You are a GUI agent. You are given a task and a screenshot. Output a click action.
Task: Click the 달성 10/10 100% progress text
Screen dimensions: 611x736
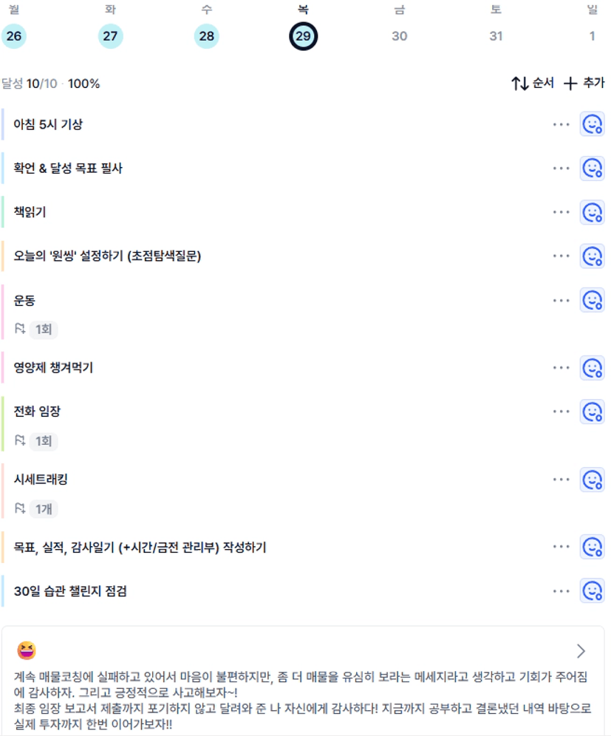coord(51,84)
